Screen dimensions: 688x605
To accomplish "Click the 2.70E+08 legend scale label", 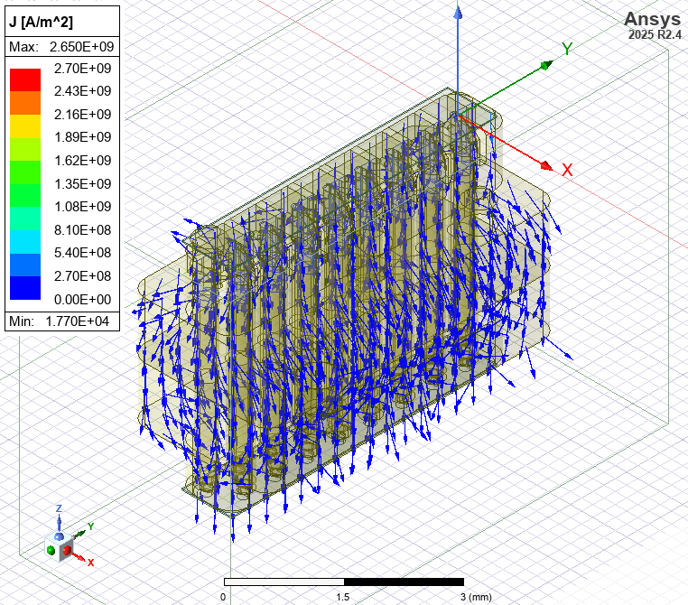I will click(x=82, y=276).
